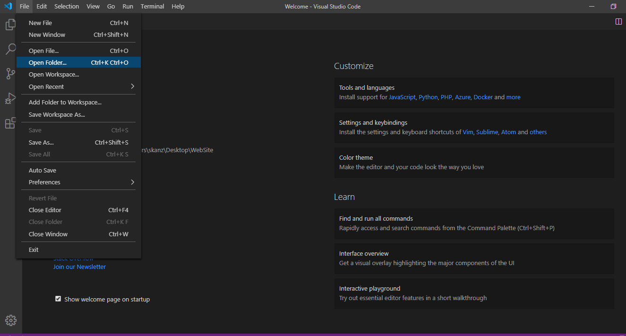
Task: Select Open Folder... in the File menu
Action: [x=78, y=62]
